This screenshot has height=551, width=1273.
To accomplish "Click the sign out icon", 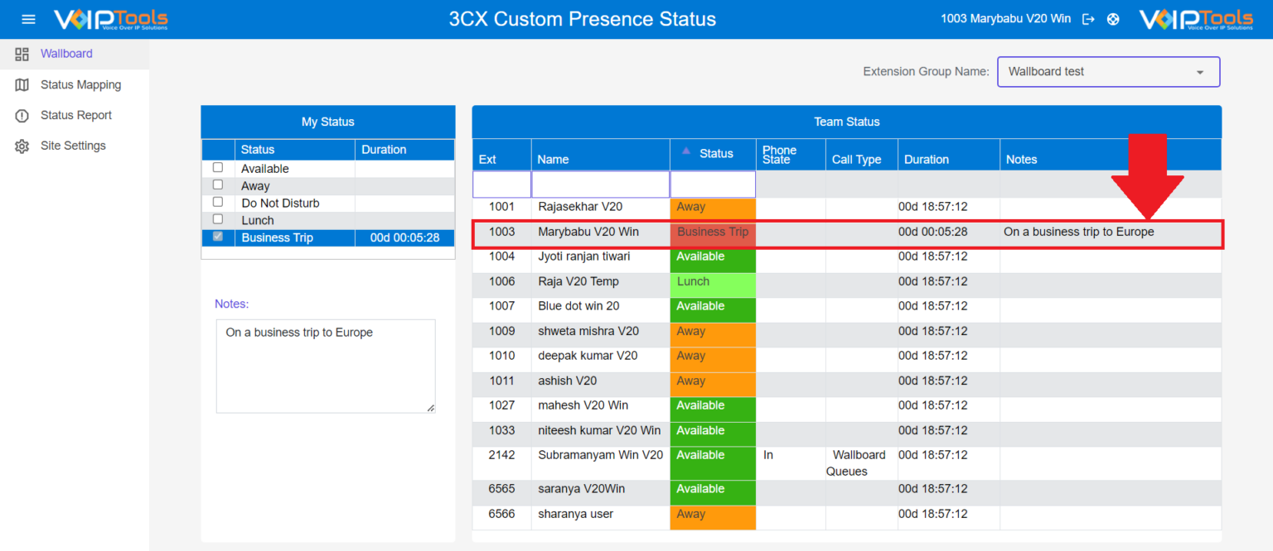I will (1088, 18).
